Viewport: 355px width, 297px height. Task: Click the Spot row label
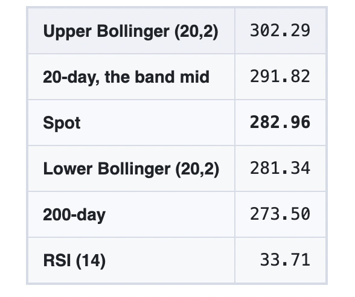tap(62, 123)
